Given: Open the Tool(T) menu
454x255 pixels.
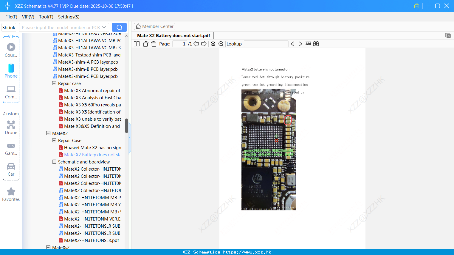Looking at the screenshot, I should click(x=46, y=17).
